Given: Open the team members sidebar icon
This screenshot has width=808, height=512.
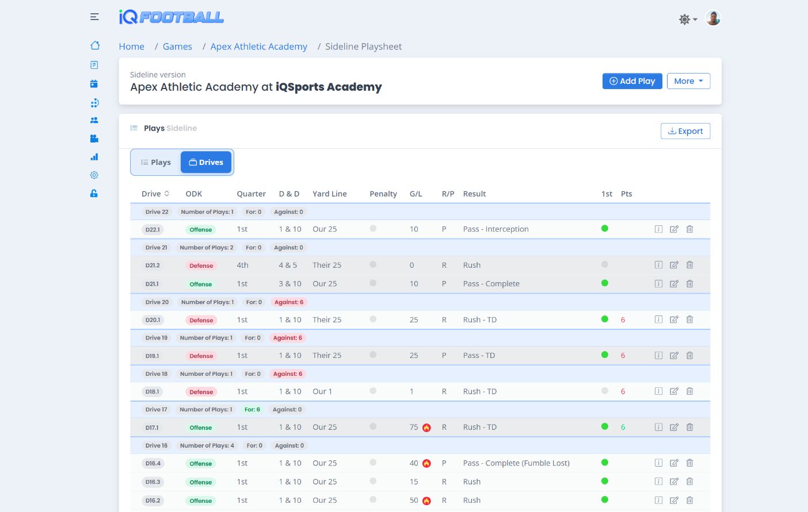Looking at the screenshot, I should click(x=94, y=120).
